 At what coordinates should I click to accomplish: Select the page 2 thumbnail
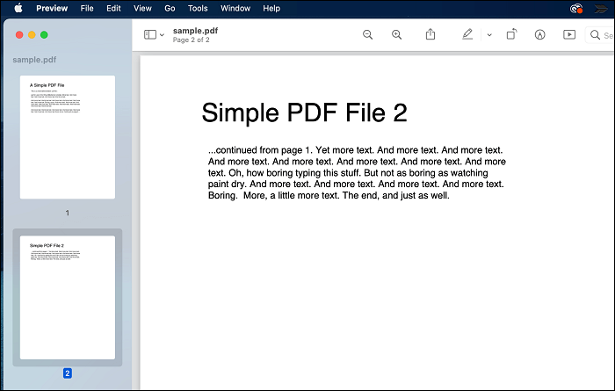[x=67, y=297]
